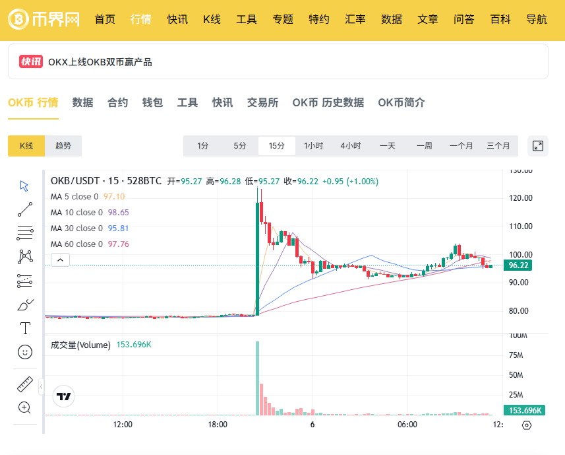Click the 币界网 Bitcoin logo icon
The height and width of the screenshot is (455, 565).
click(x=18, y=18)
